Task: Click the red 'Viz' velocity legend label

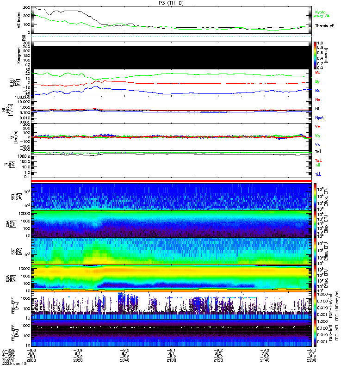Action: point(317,127)
